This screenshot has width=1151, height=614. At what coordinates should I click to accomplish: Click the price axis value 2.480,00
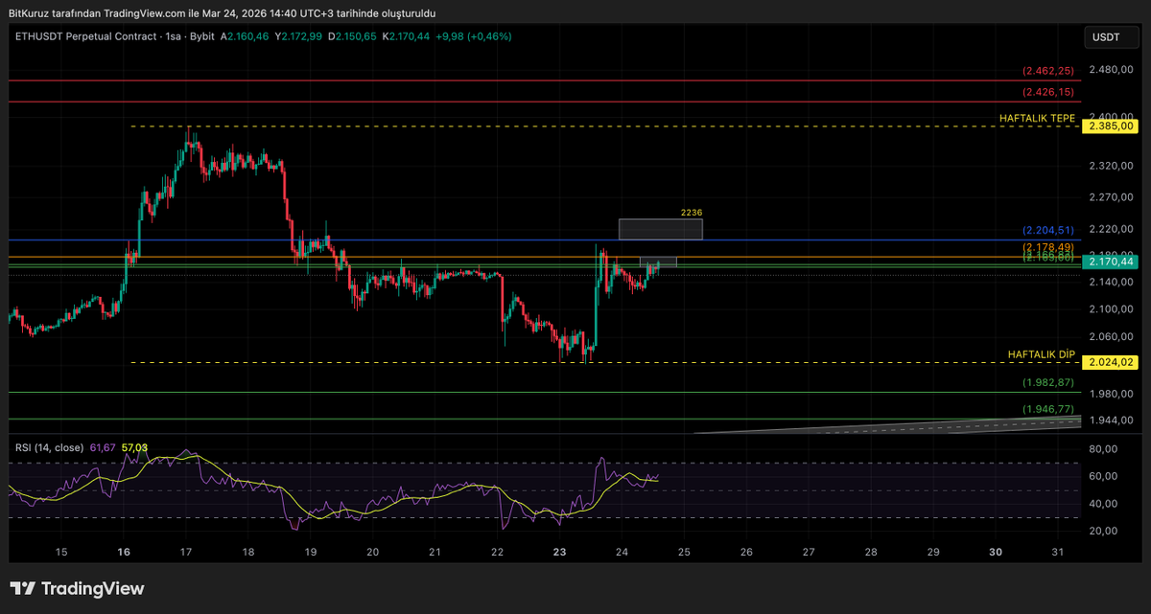tap(1110, 70)
